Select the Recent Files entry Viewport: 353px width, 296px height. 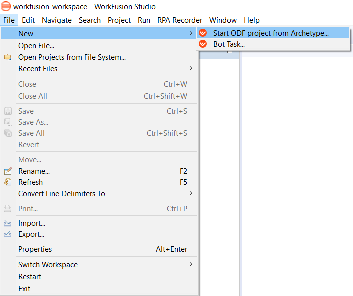click(x=99, y=69)
